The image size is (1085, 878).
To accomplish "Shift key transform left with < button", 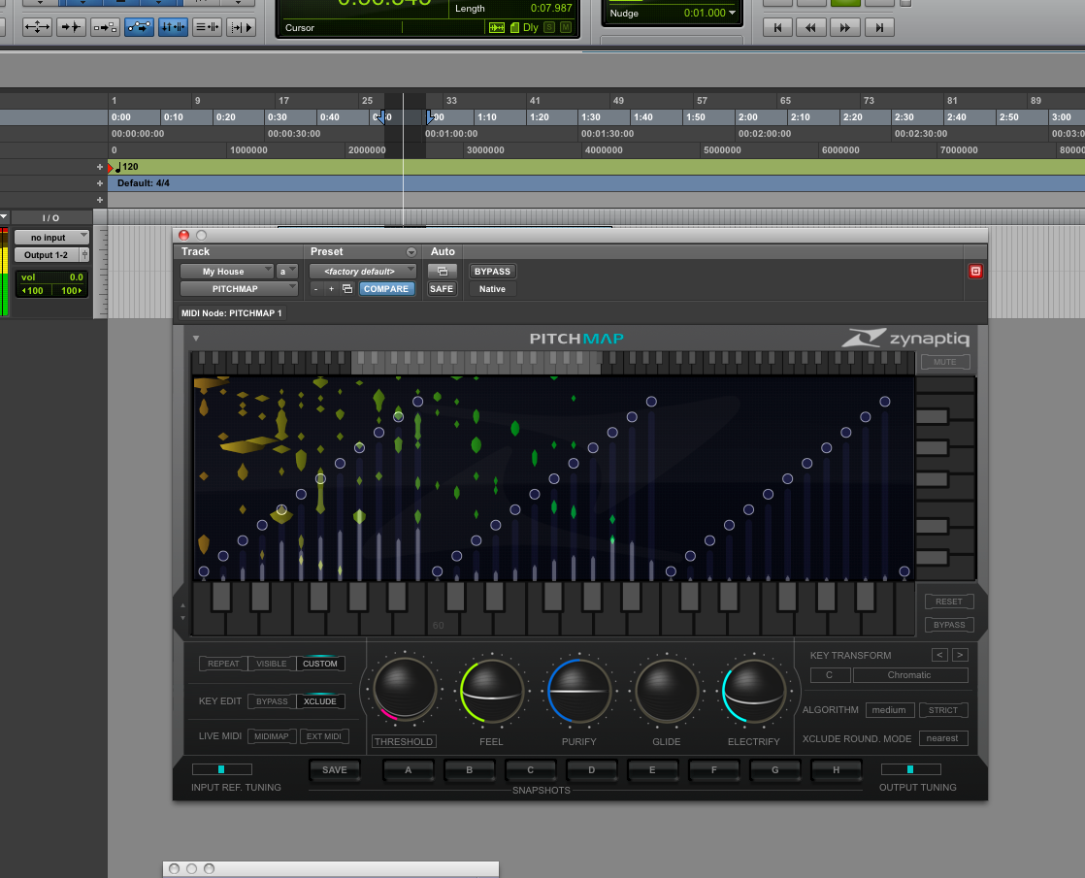I will click(939, 655).
